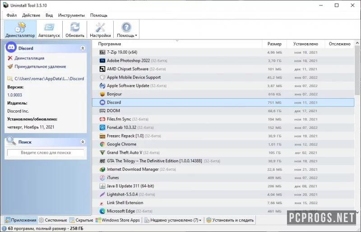Click the Деинсталляция uninstall link
The height and width of the screenshot is (232, 361).
(29, 58)
